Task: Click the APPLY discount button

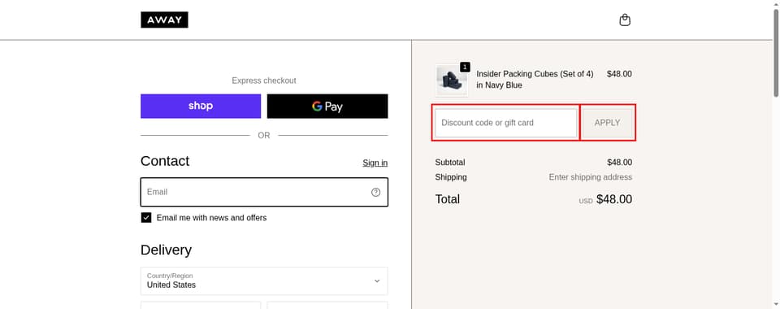Action: 608,123
